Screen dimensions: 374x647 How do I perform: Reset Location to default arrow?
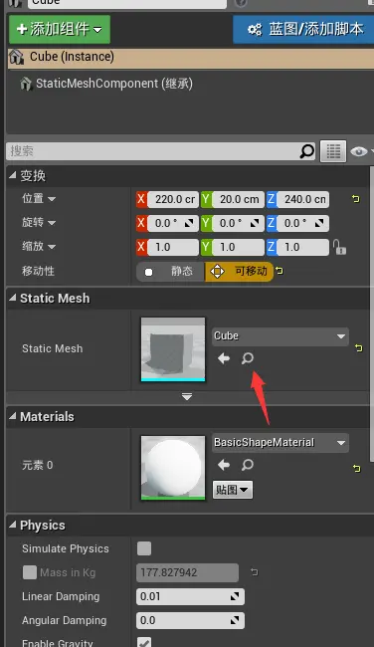[355, 199]
